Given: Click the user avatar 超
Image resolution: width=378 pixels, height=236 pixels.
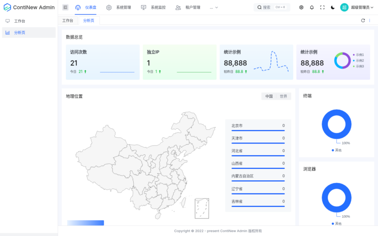Looking at the screenshot, I should click(344, 8).
